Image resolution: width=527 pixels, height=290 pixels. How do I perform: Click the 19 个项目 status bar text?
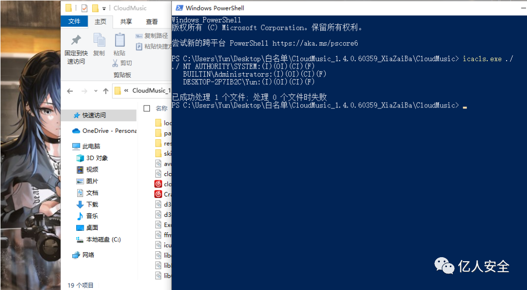coord(80,286)
